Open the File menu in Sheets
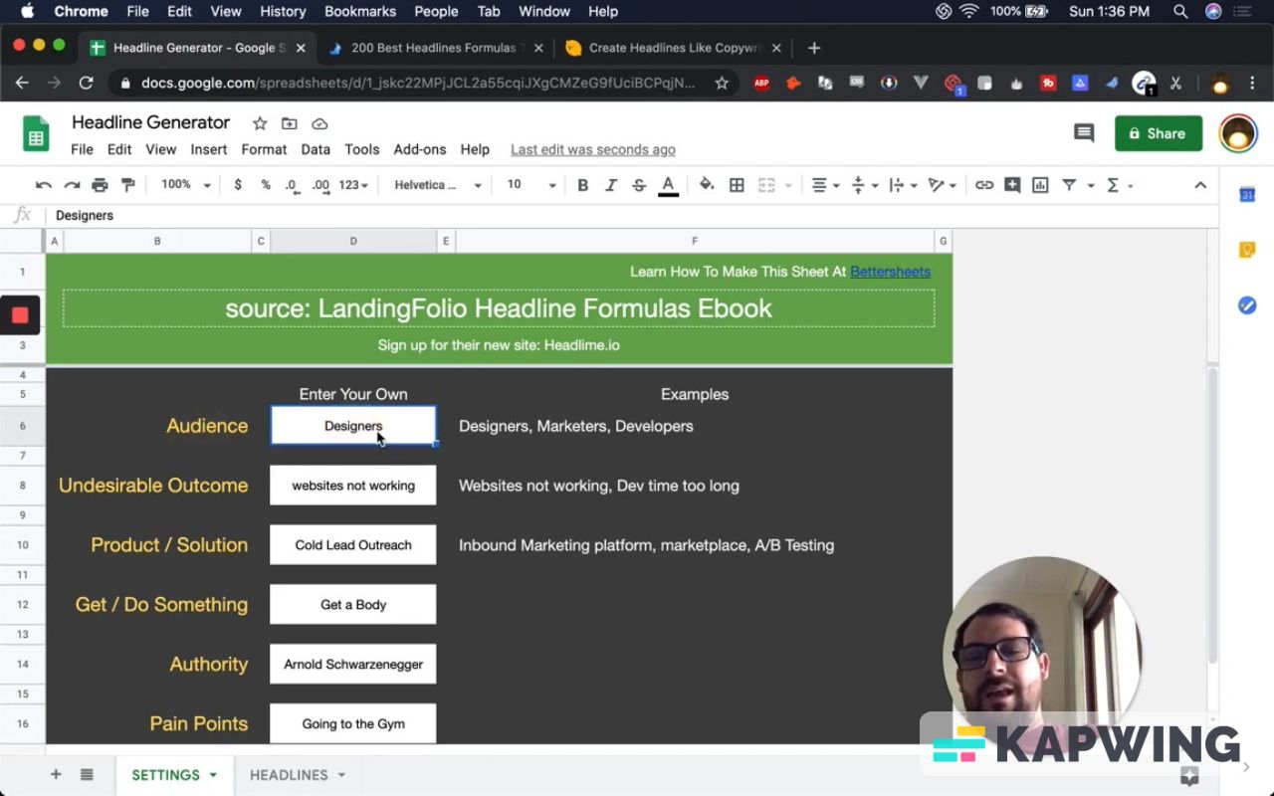The image size is (1274, 796). click(x=82, y=149)
